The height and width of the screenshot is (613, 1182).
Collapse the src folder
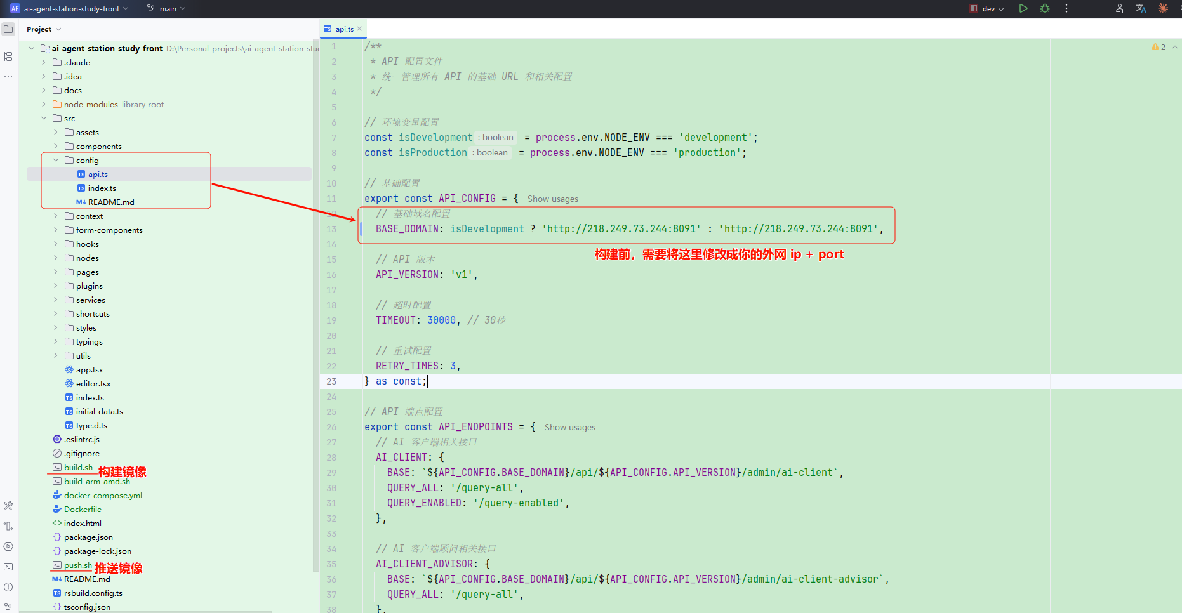(x=44, y=119)
